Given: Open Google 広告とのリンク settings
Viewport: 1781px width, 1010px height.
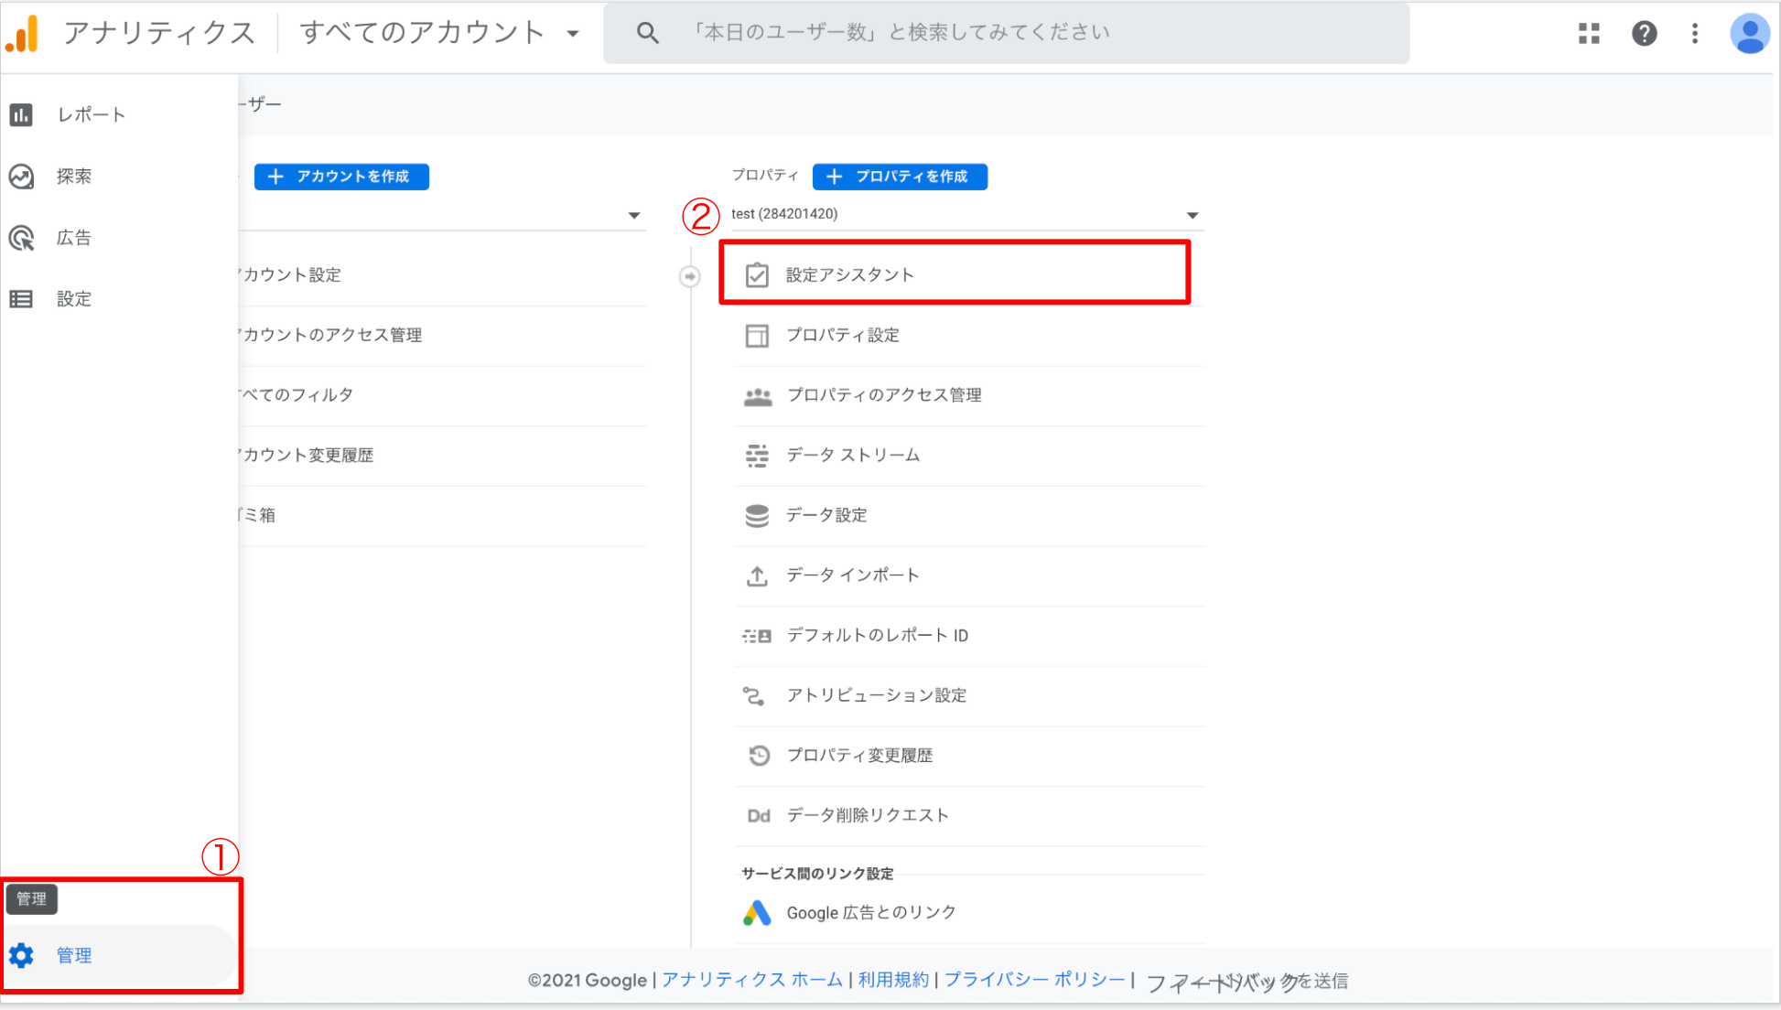Looking at the screenshot, I should click(870, 912).
